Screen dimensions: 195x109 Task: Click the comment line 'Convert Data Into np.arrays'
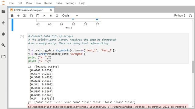pos(51,36)
